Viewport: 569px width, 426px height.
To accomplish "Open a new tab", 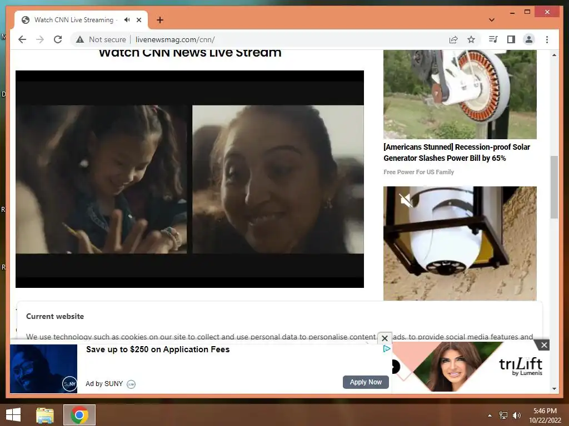I will coord(160,20).
